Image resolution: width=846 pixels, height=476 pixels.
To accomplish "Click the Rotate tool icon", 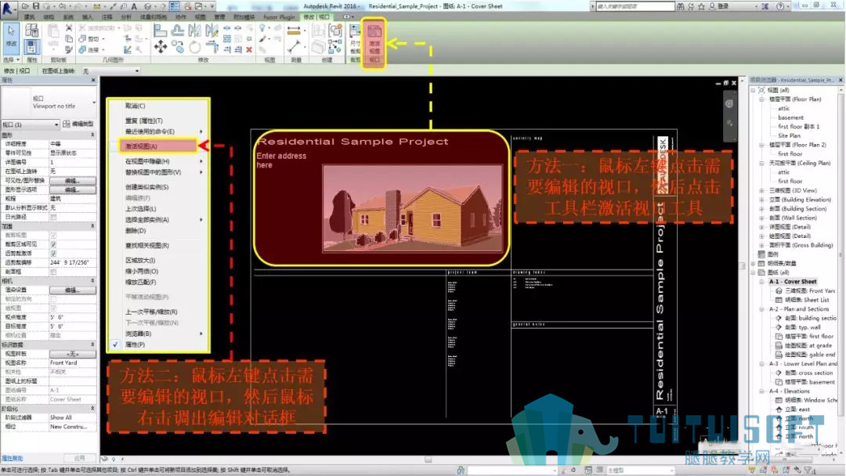I will click(x=195, y=48).
